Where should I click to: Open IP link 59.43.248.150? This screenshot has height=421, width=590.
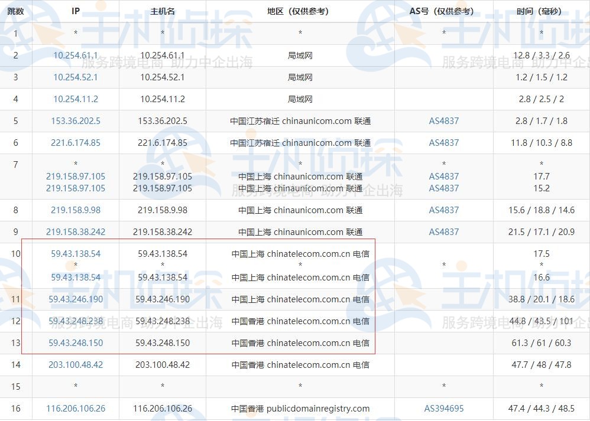click(75, 343)
